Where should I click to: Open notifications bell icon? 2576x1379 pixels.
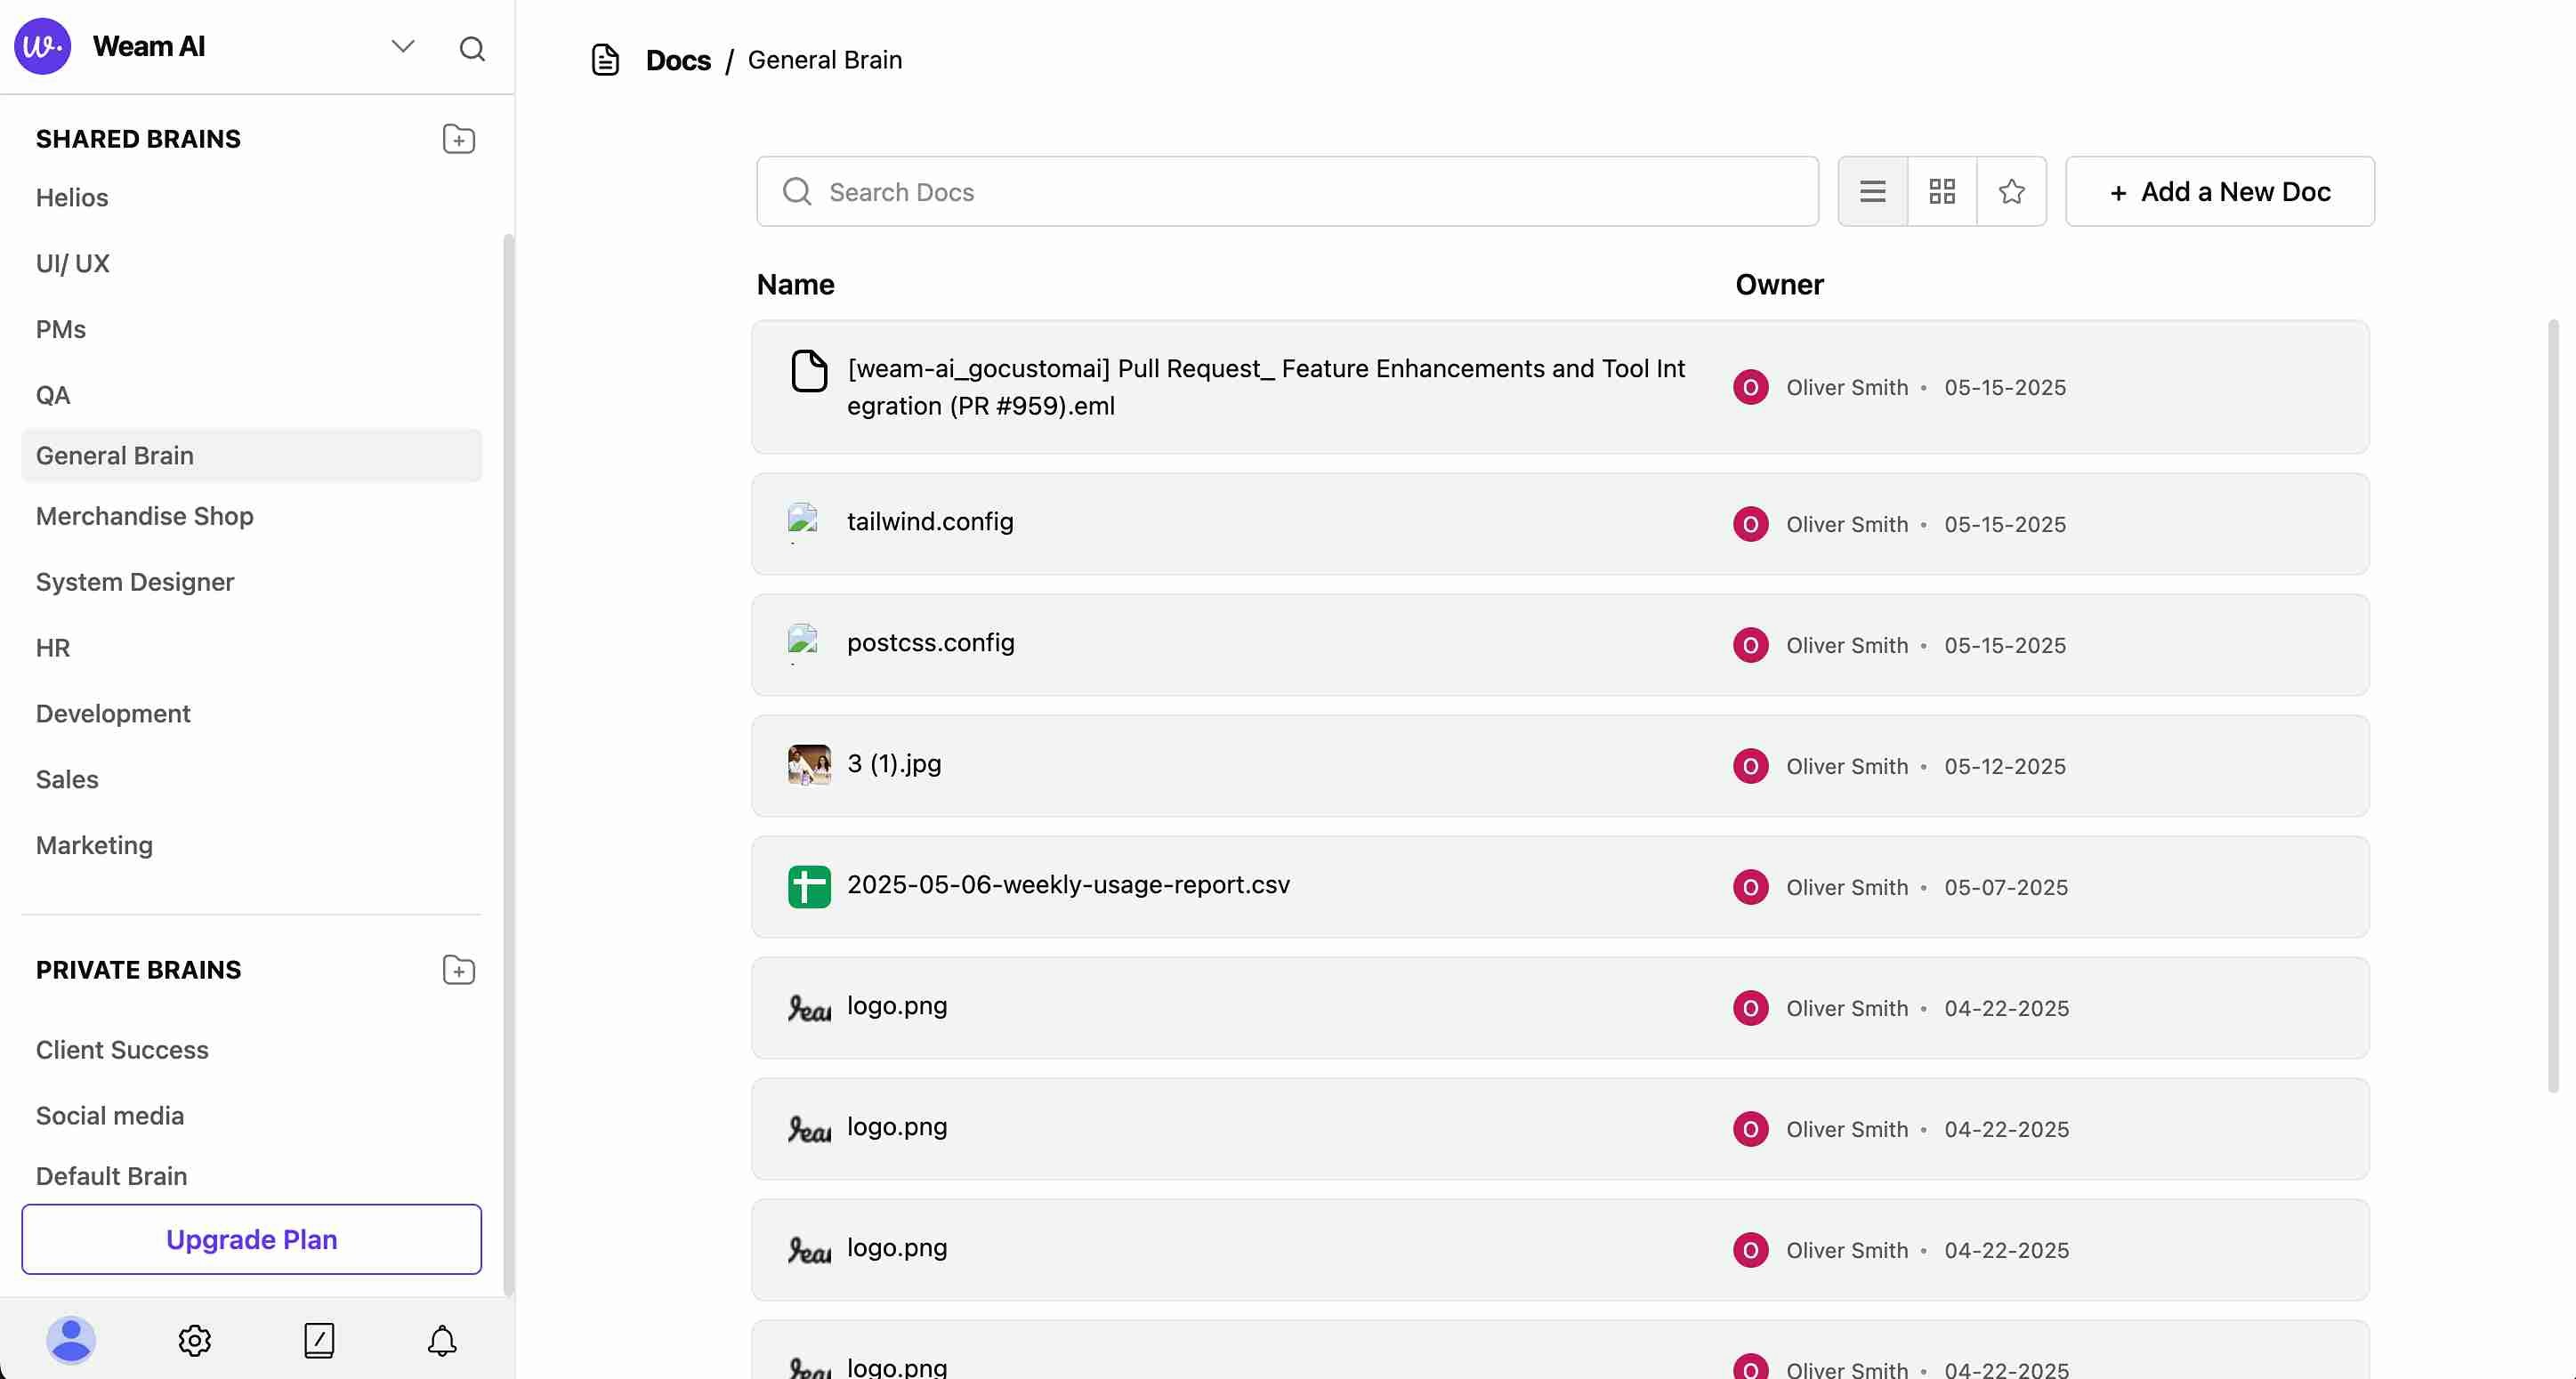442,1340
